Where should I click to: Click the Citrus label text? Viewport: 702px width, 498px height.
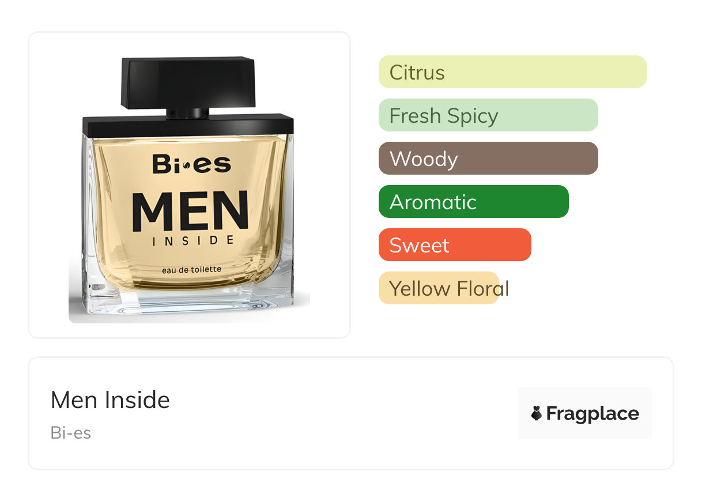coord(417,73)
